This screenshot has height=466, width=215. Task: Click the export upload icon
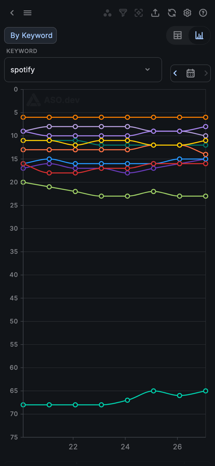(155, 13)
